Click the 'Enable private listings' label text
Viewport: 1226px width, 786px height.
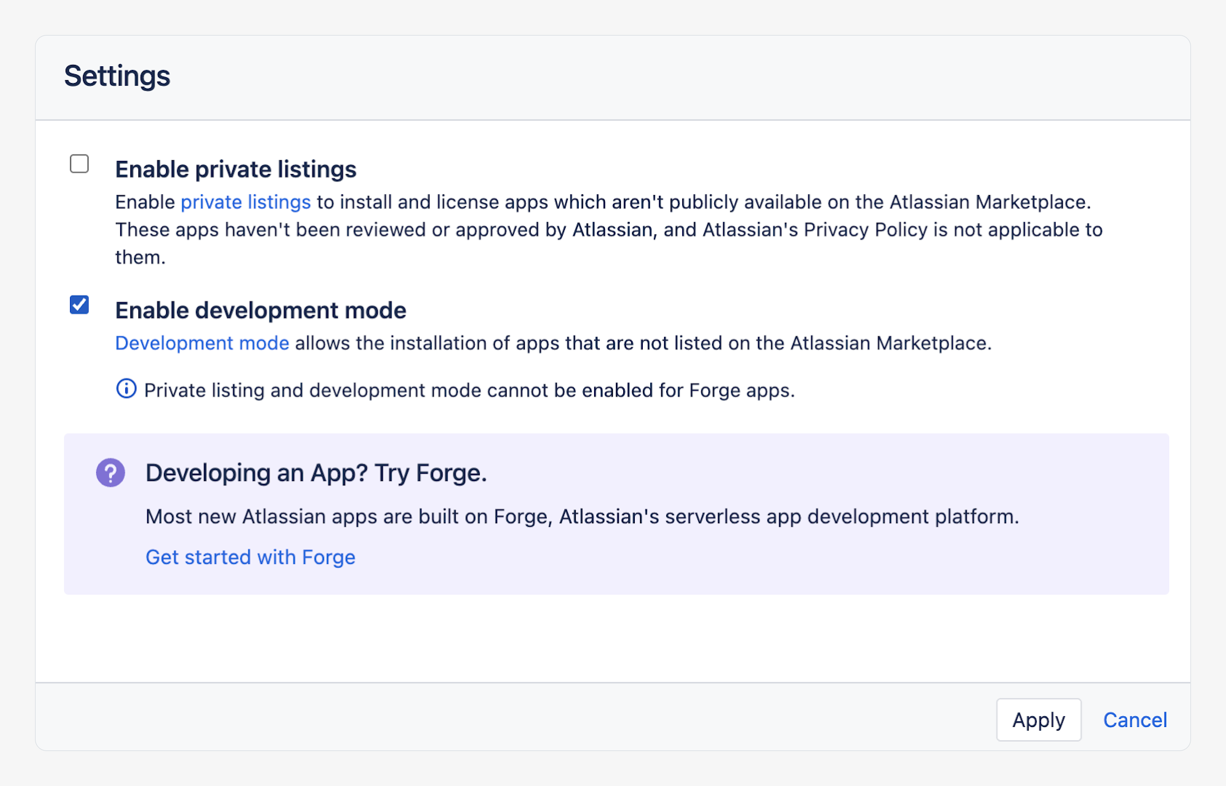point(235,169)
